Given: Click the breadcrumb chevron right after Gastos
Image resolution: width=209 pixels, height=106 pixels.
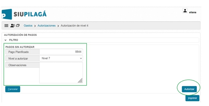Looking at the screenshot, I should click(35, 26).
